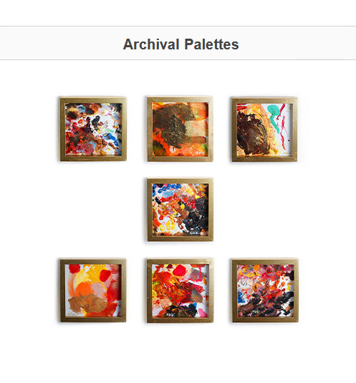Click the yellow blobs in the center painting
This screenshot has height=383, width=356.
168,226
